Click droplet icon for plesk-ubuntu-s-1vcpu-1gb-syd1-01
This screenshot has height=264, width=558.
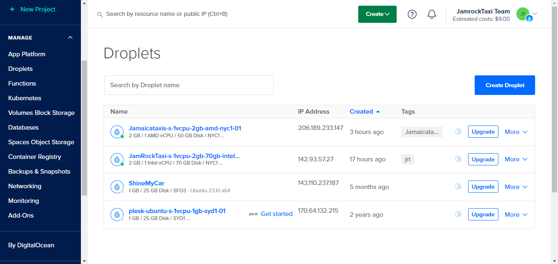coord(117,214)
